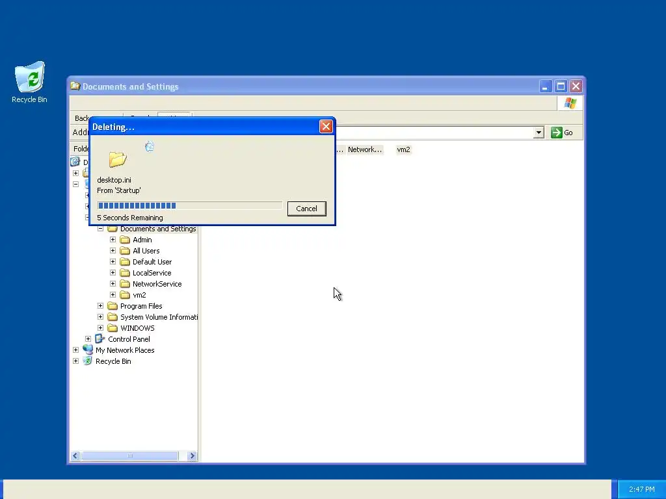
Task: Click the Default User folder icon
Action: 125,262
